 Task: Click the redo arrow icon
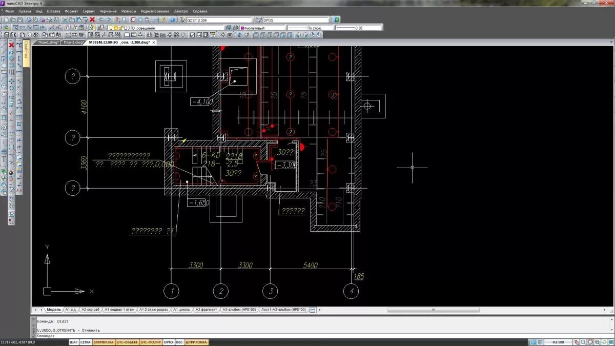tap(108, 19)
